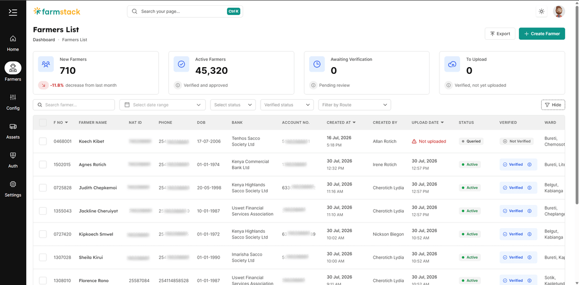The height and width of the screenshot is (285, 579).
Task: Open the Auth shield icon
Action: 13,155
